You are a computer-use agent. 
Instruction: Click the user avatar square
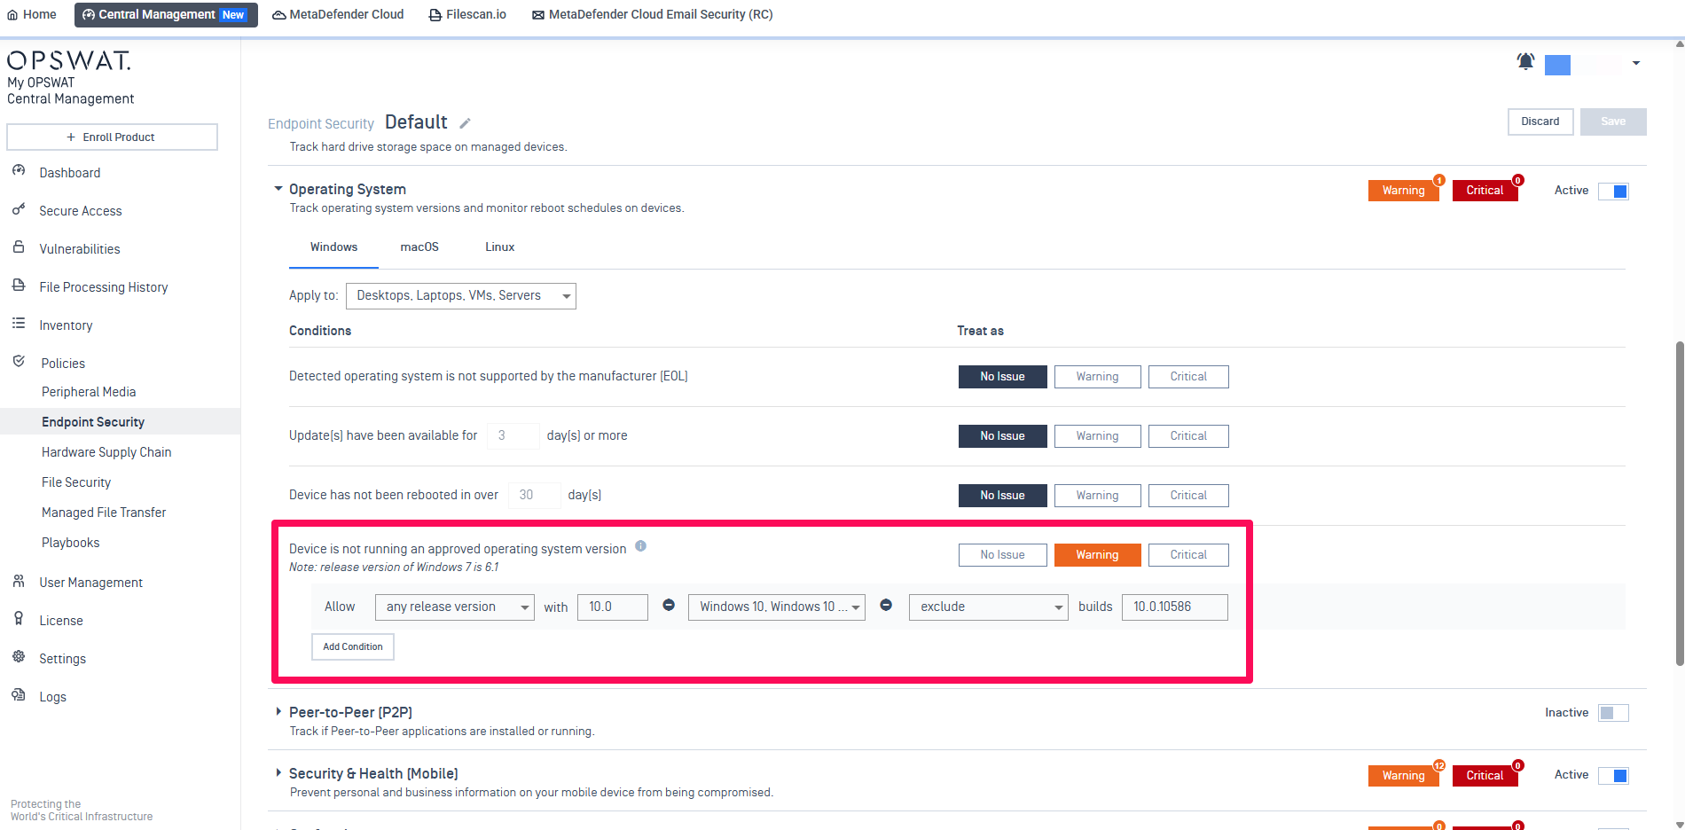pyautogui.click(x=1557, y=65)
